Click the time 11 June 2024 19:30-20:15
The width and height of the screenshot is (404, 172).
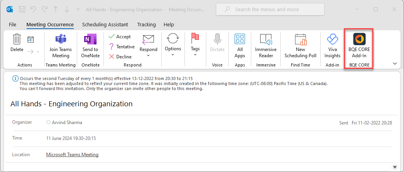tap(71, 138)
